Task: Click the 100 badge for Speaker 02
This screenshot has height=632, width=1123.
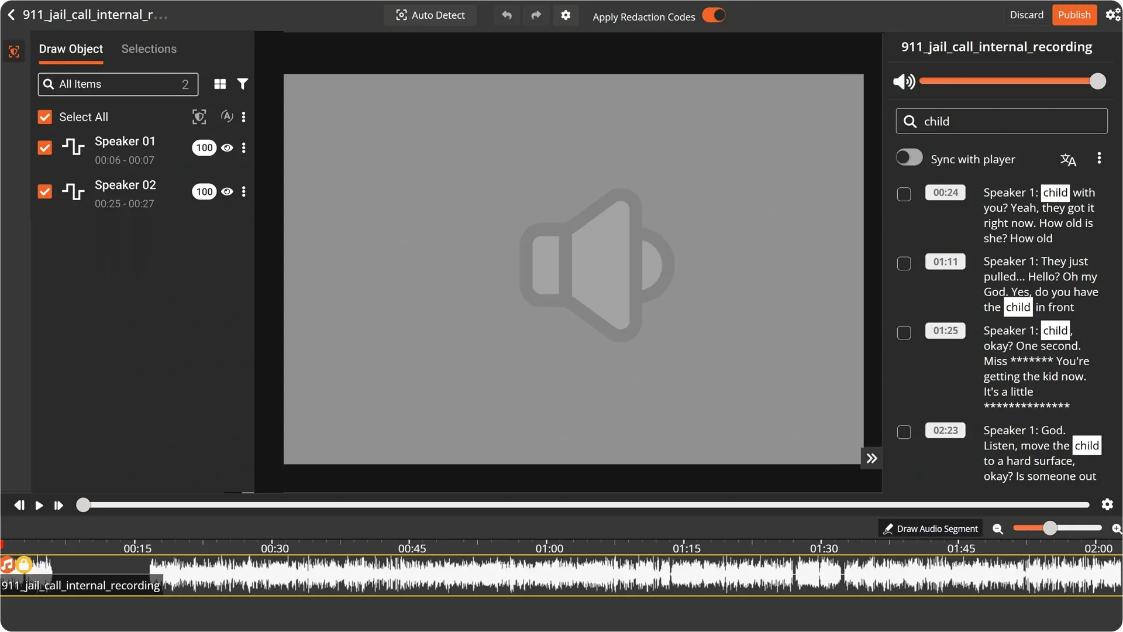Action: pyautogui.click(x=204, y=191)
